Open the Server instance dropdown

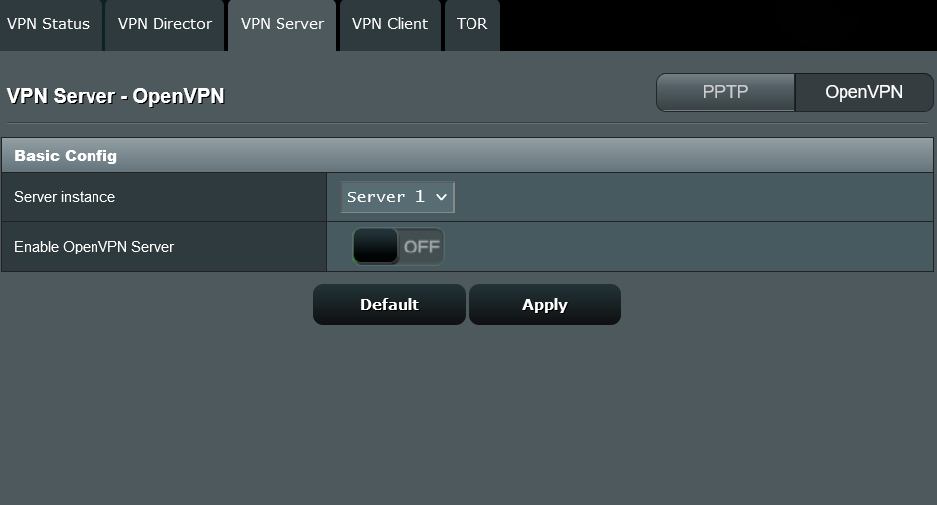pyautogui.click(x=397, y=197)
